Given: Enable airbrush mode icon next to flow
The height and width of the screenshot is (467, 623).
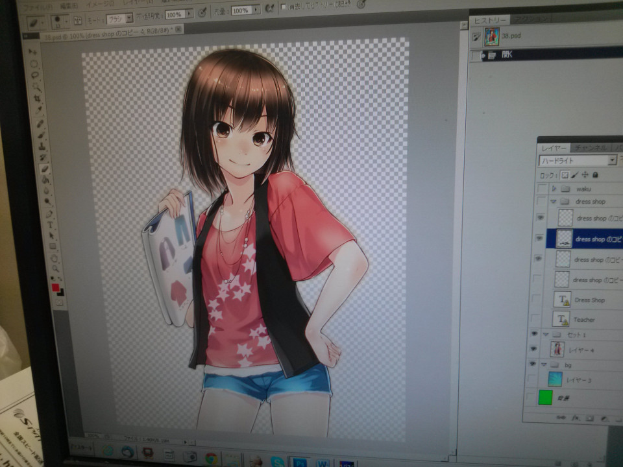Looking at the screenshot, I should tap(269, 8).
